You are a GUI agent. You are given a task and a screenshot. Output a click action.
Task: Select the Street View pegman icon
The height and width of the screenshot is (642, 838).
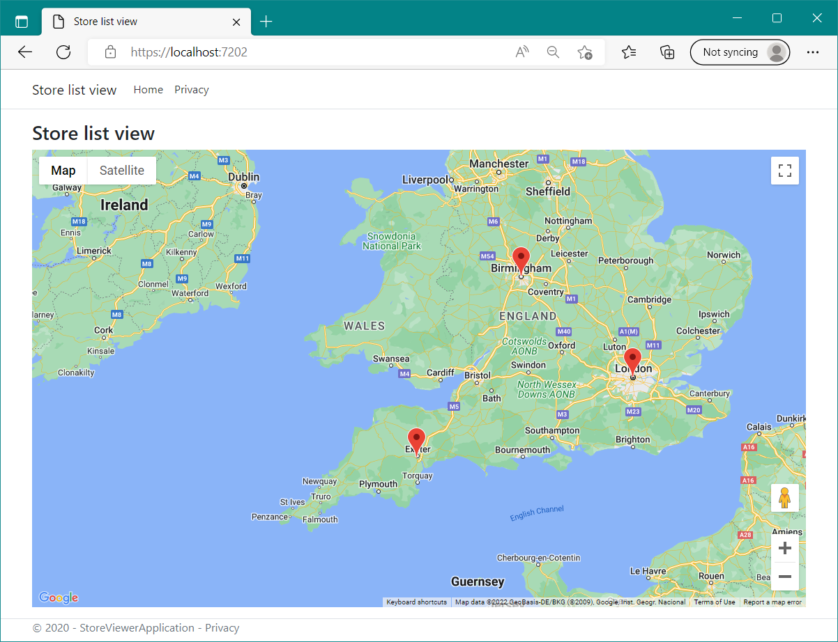(785, 498)
